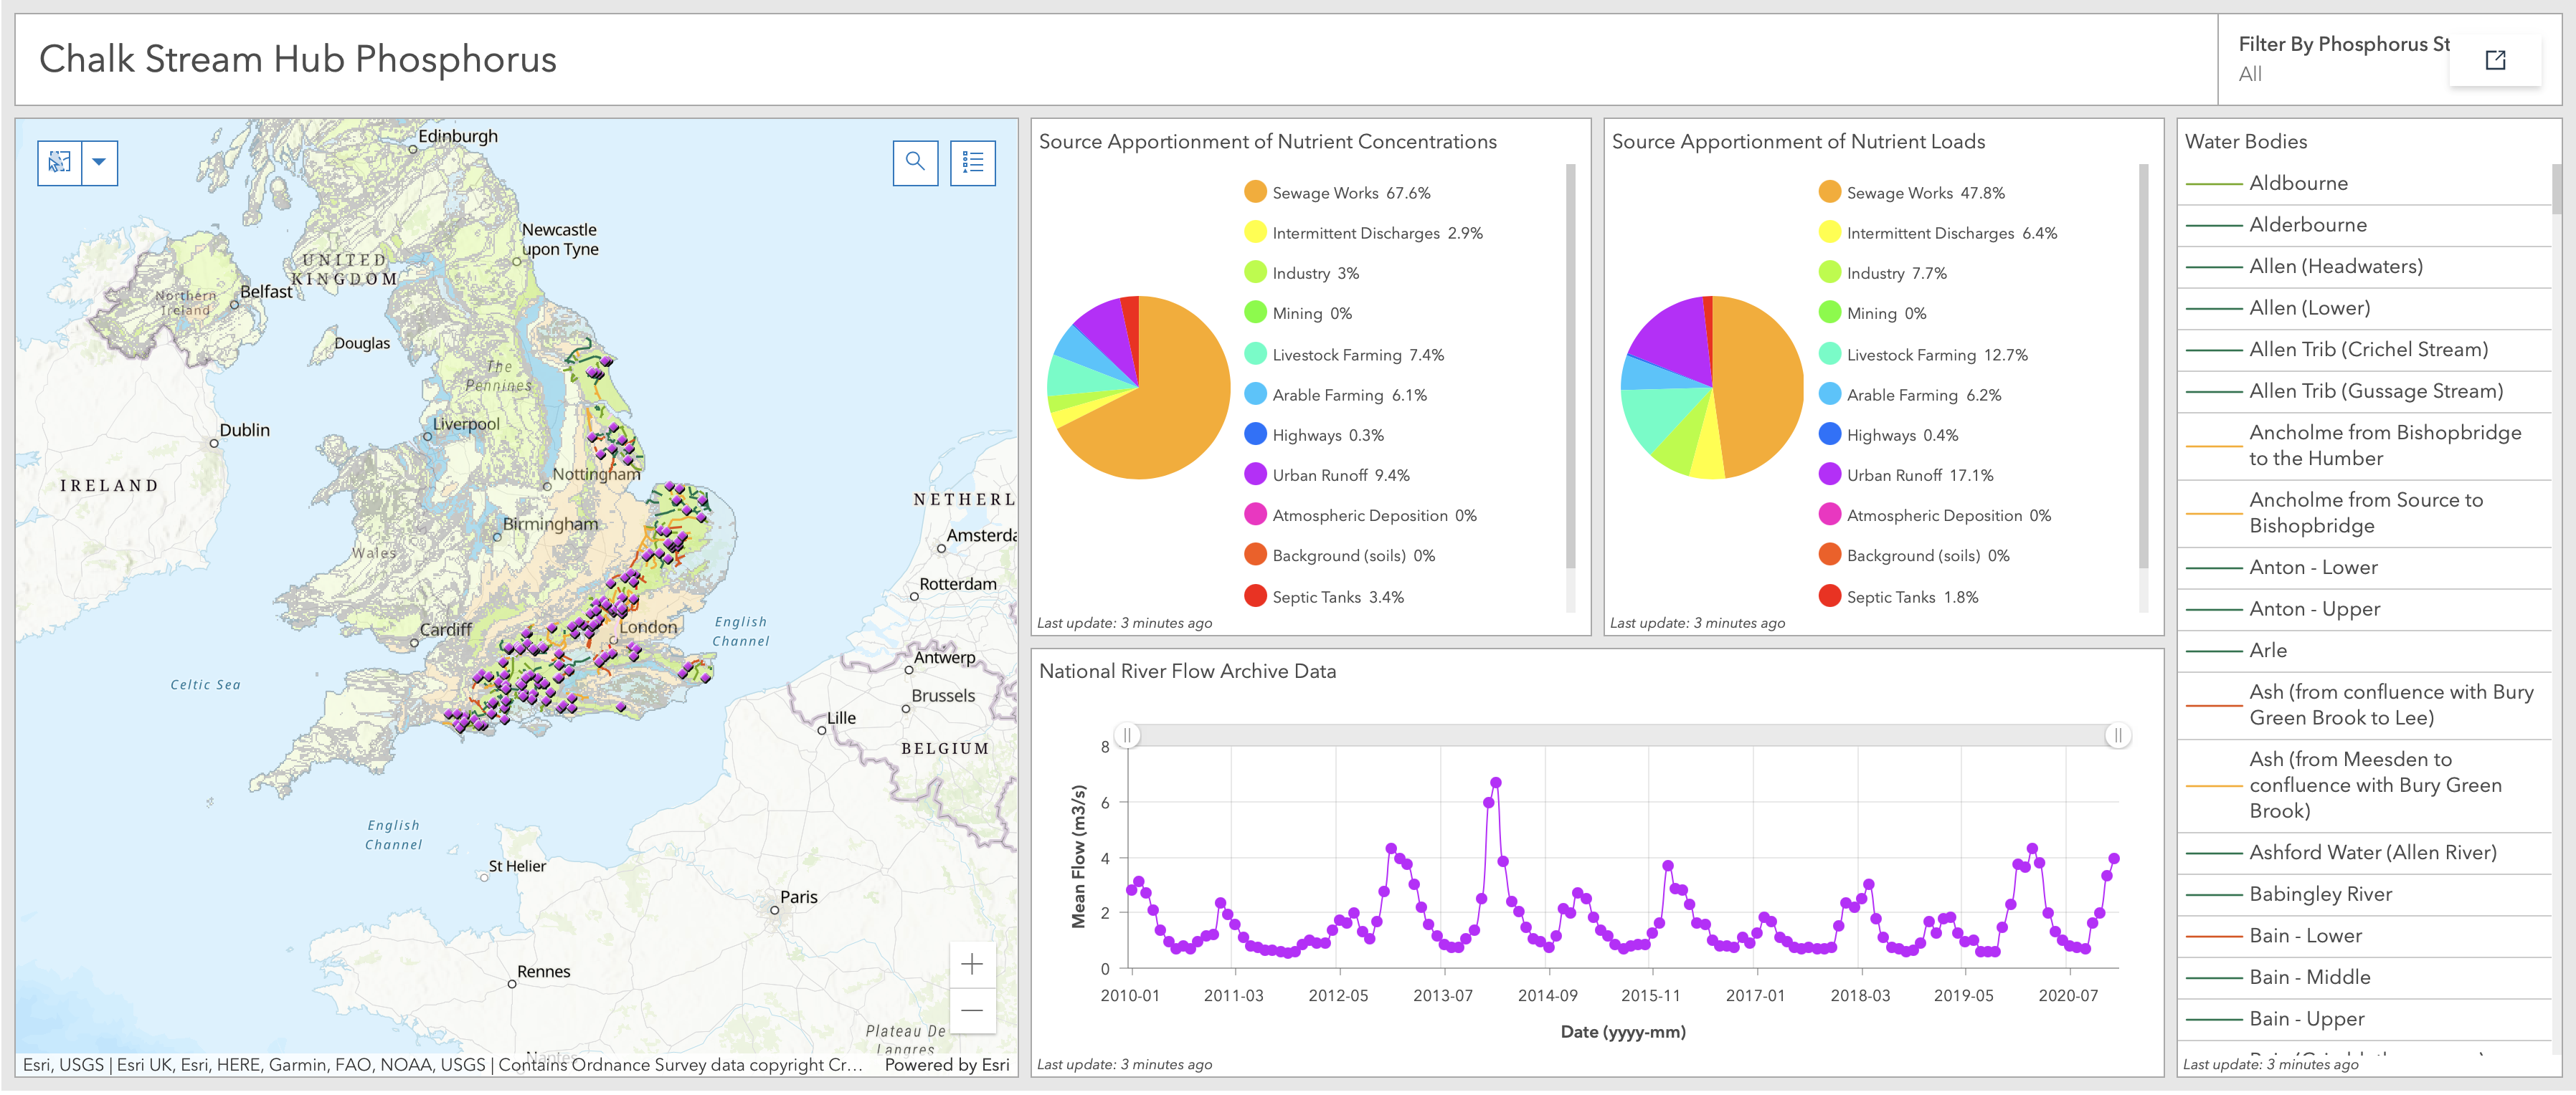2576x1095 pixels.
Task: Expand the phosphorus filter panel icon
Action: pos(2494,60)
